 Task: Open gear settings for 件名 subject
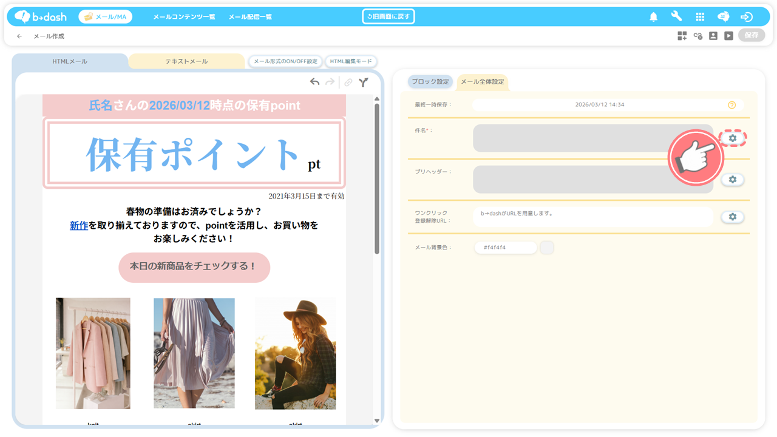point(732,138)
